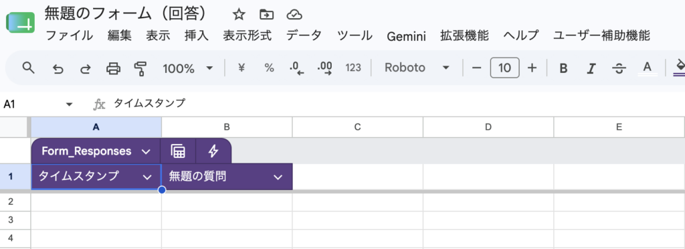Toggle strikethrough formatting
The width and height of the screenshot is (685, 249).
point(619,68)
